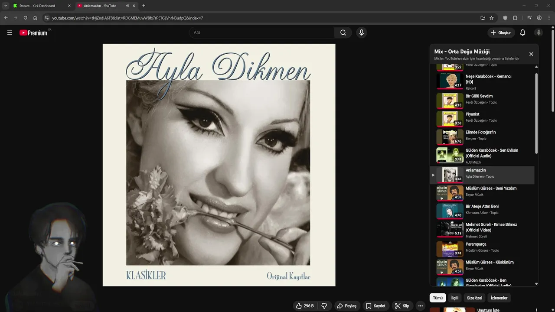Select the İzlenenler filter chip
Image resolution: width=555 pixels, height=312 pixels.
coord(499,298)
